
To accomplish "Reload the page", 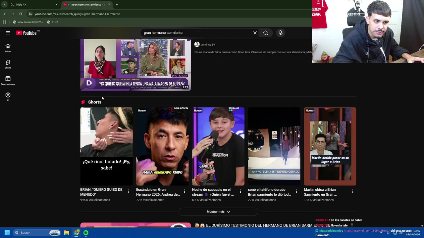I will point(21,14).
